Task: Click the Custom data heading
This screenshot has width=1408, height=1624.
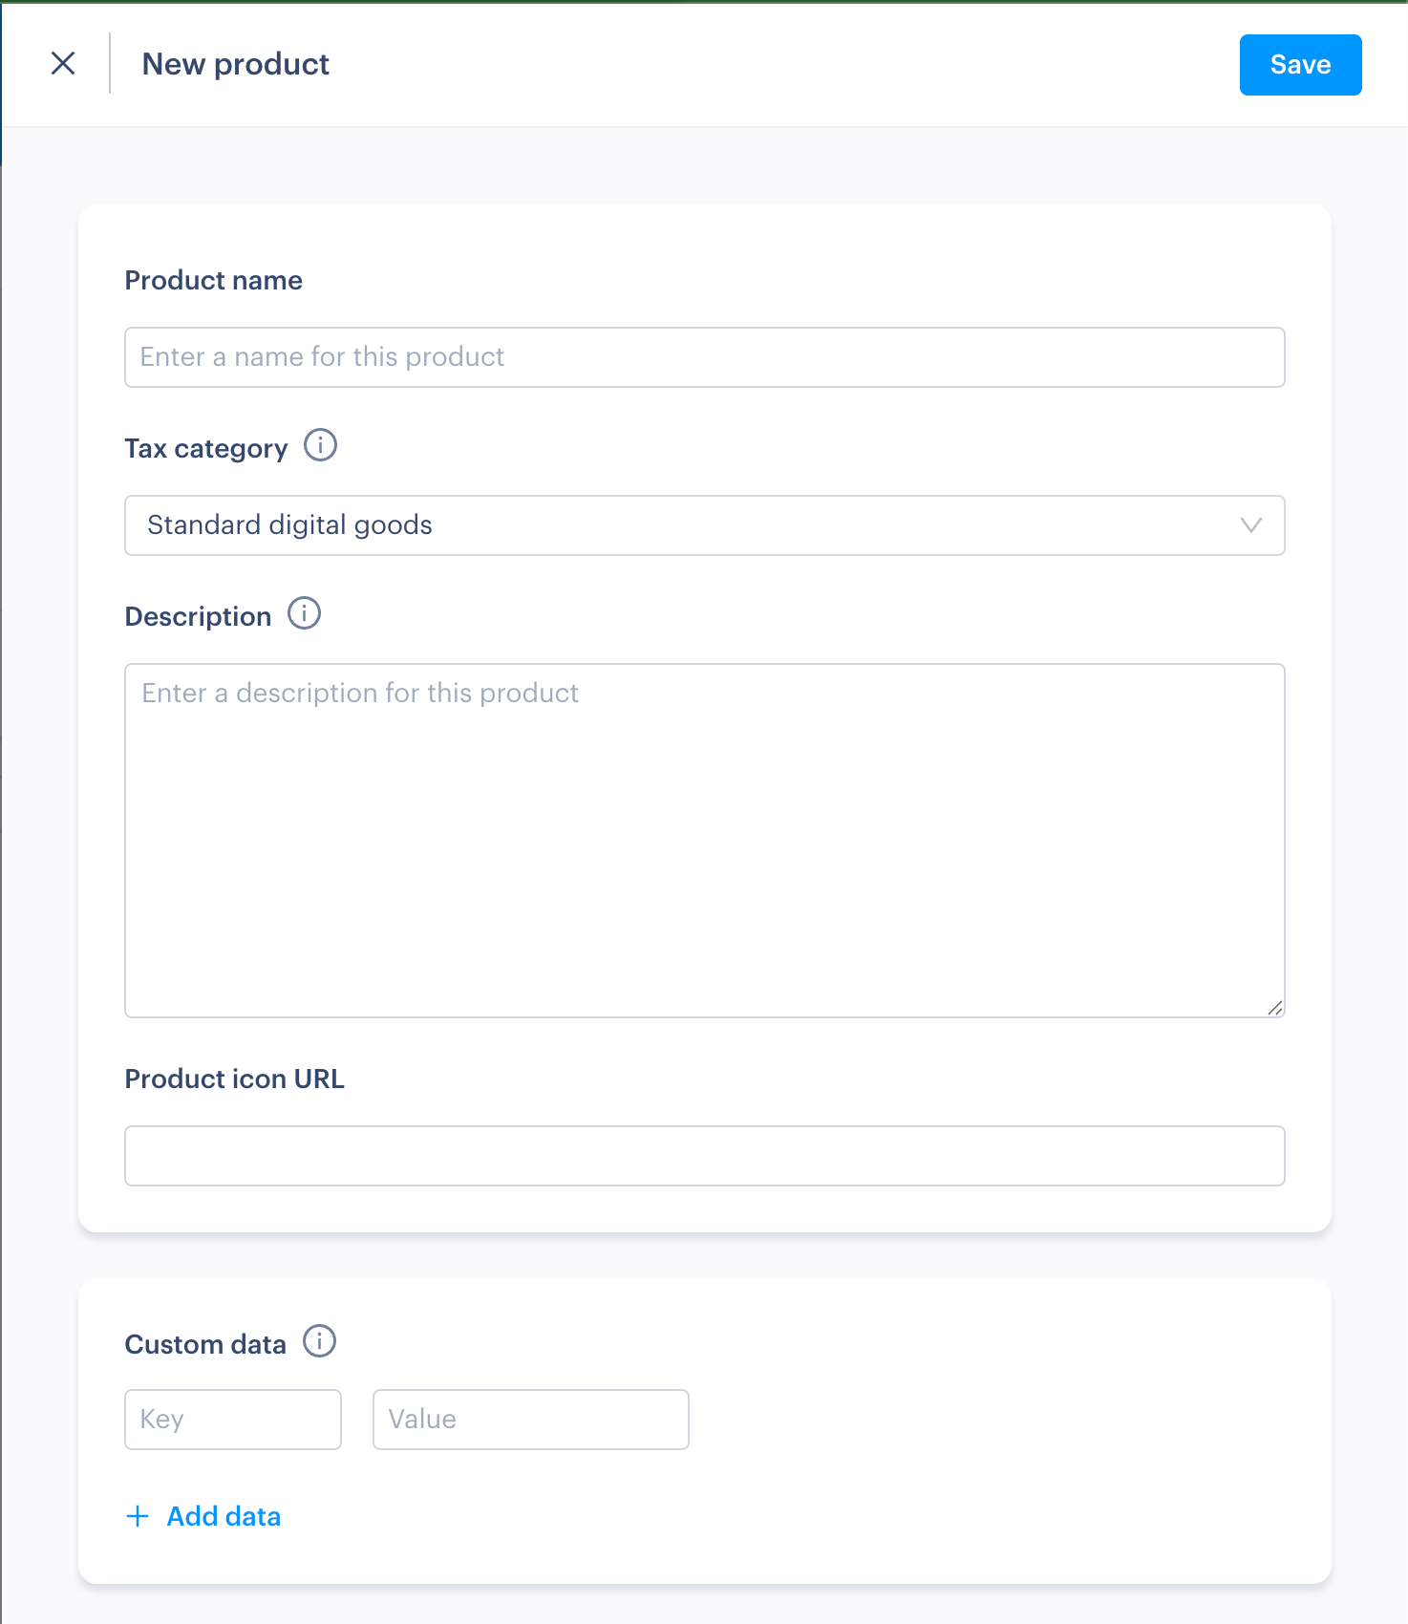Action: [205, 1345]
